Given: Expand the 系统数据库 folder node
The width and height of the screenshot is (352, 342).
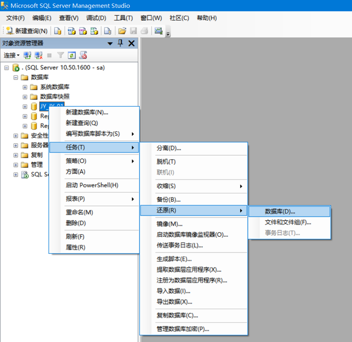Looking at the screenshot, I should point(25,87).
